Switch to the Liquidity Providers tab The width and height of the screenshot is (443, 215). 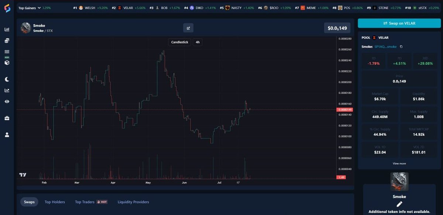click(133, 202)
